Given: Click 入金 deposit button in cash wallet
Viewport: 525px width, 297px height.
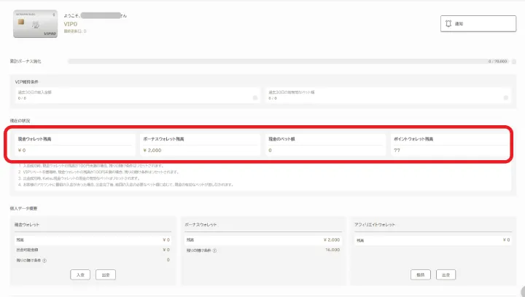Looking at the screenshot, I should click(x=80, y=274).
